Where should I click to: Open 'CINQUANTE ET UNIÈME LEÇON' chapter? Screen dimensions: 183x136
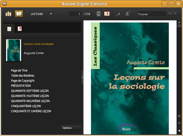31,111
